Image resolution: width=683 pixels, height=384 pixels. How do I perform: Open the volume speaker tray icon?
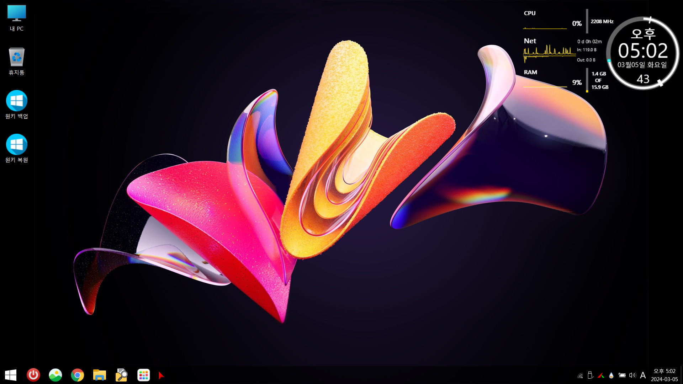pyautogui.click(x=632, y=375)
